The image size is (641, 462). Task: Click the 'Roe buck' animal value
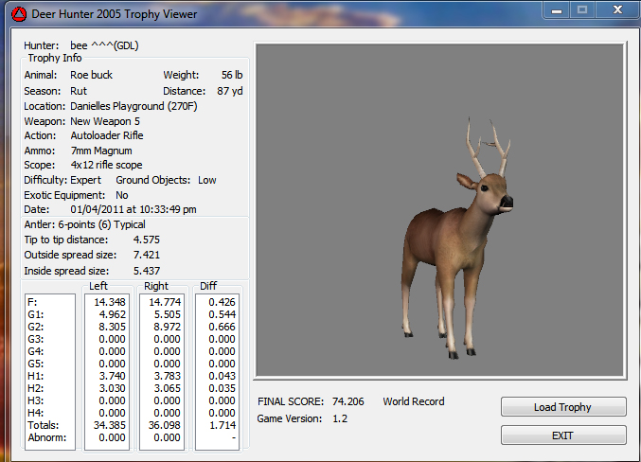(92, 75)
